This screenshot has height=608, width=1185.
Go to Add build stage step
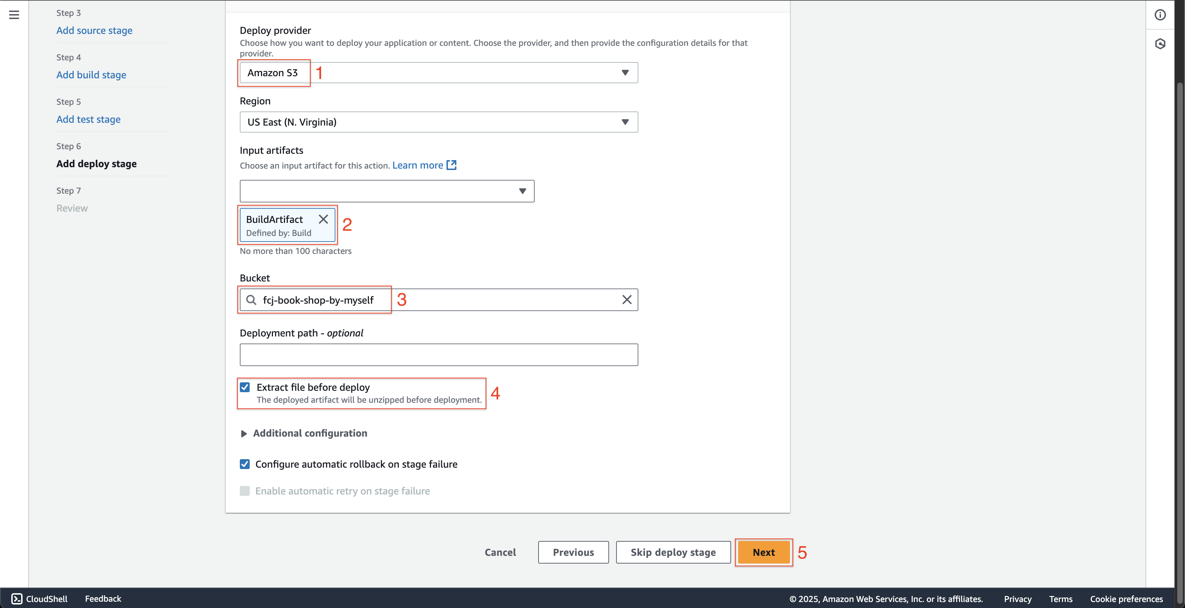pyautogui.click(x=91, y=74)
